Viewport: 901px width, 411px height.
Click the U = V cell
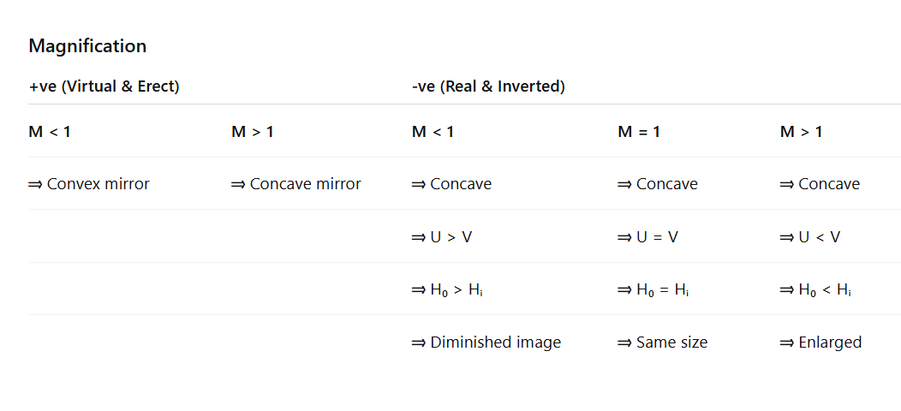647,237
